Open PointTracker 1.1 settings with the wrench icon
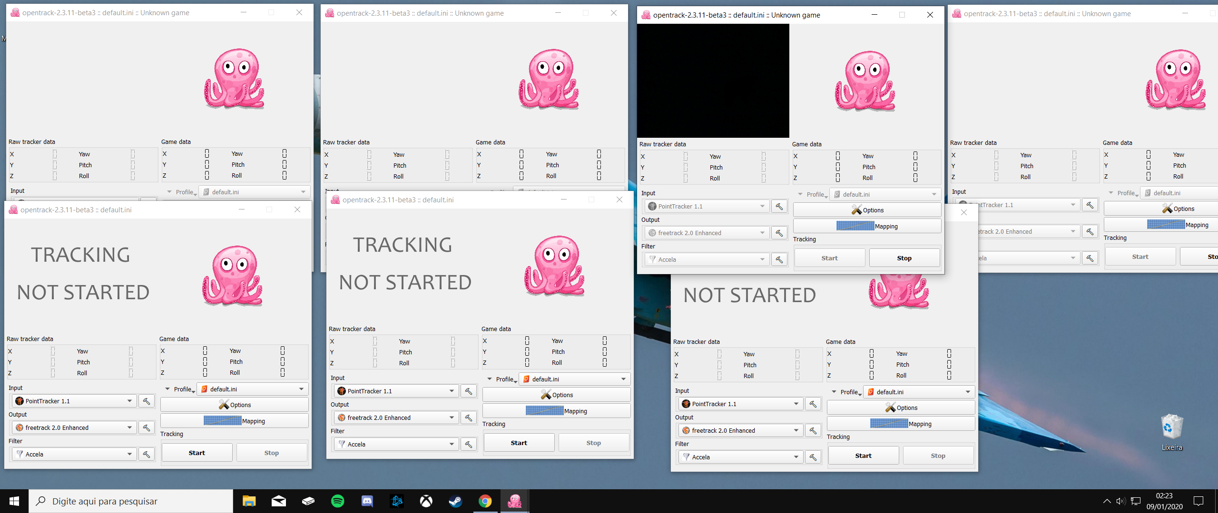The width and height of the screenshot is (1218, 513). [x=146, y=400]
